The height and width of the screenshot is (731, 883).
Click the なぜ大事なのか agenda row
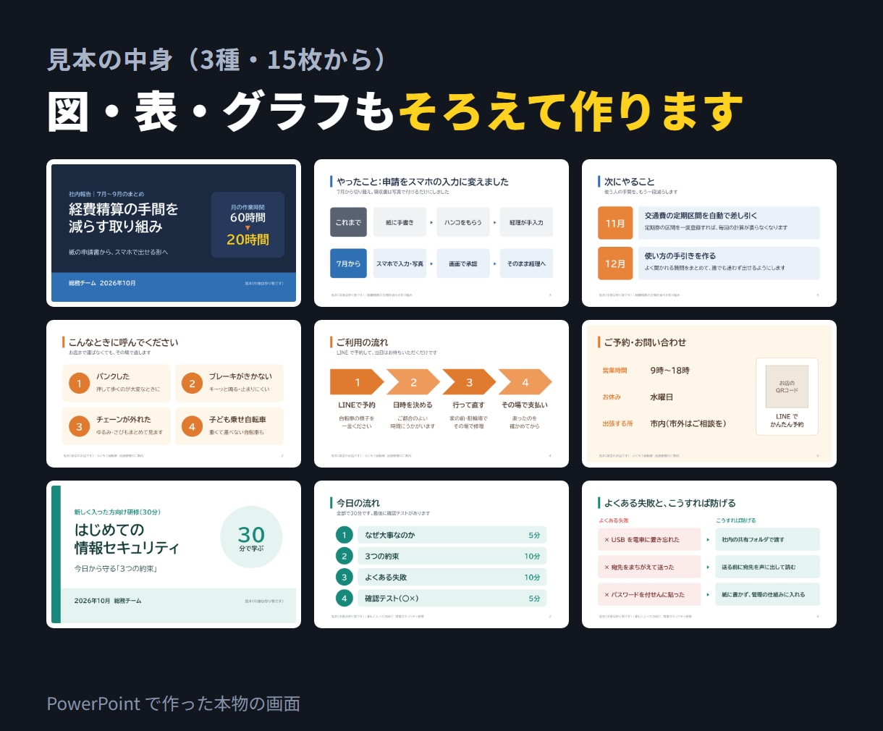tap(452, 535)
